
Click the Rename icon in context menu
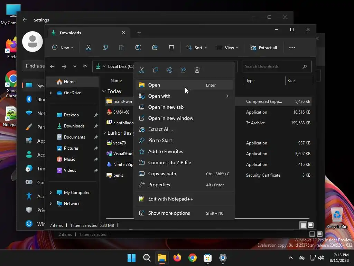(x=169, y=70)
